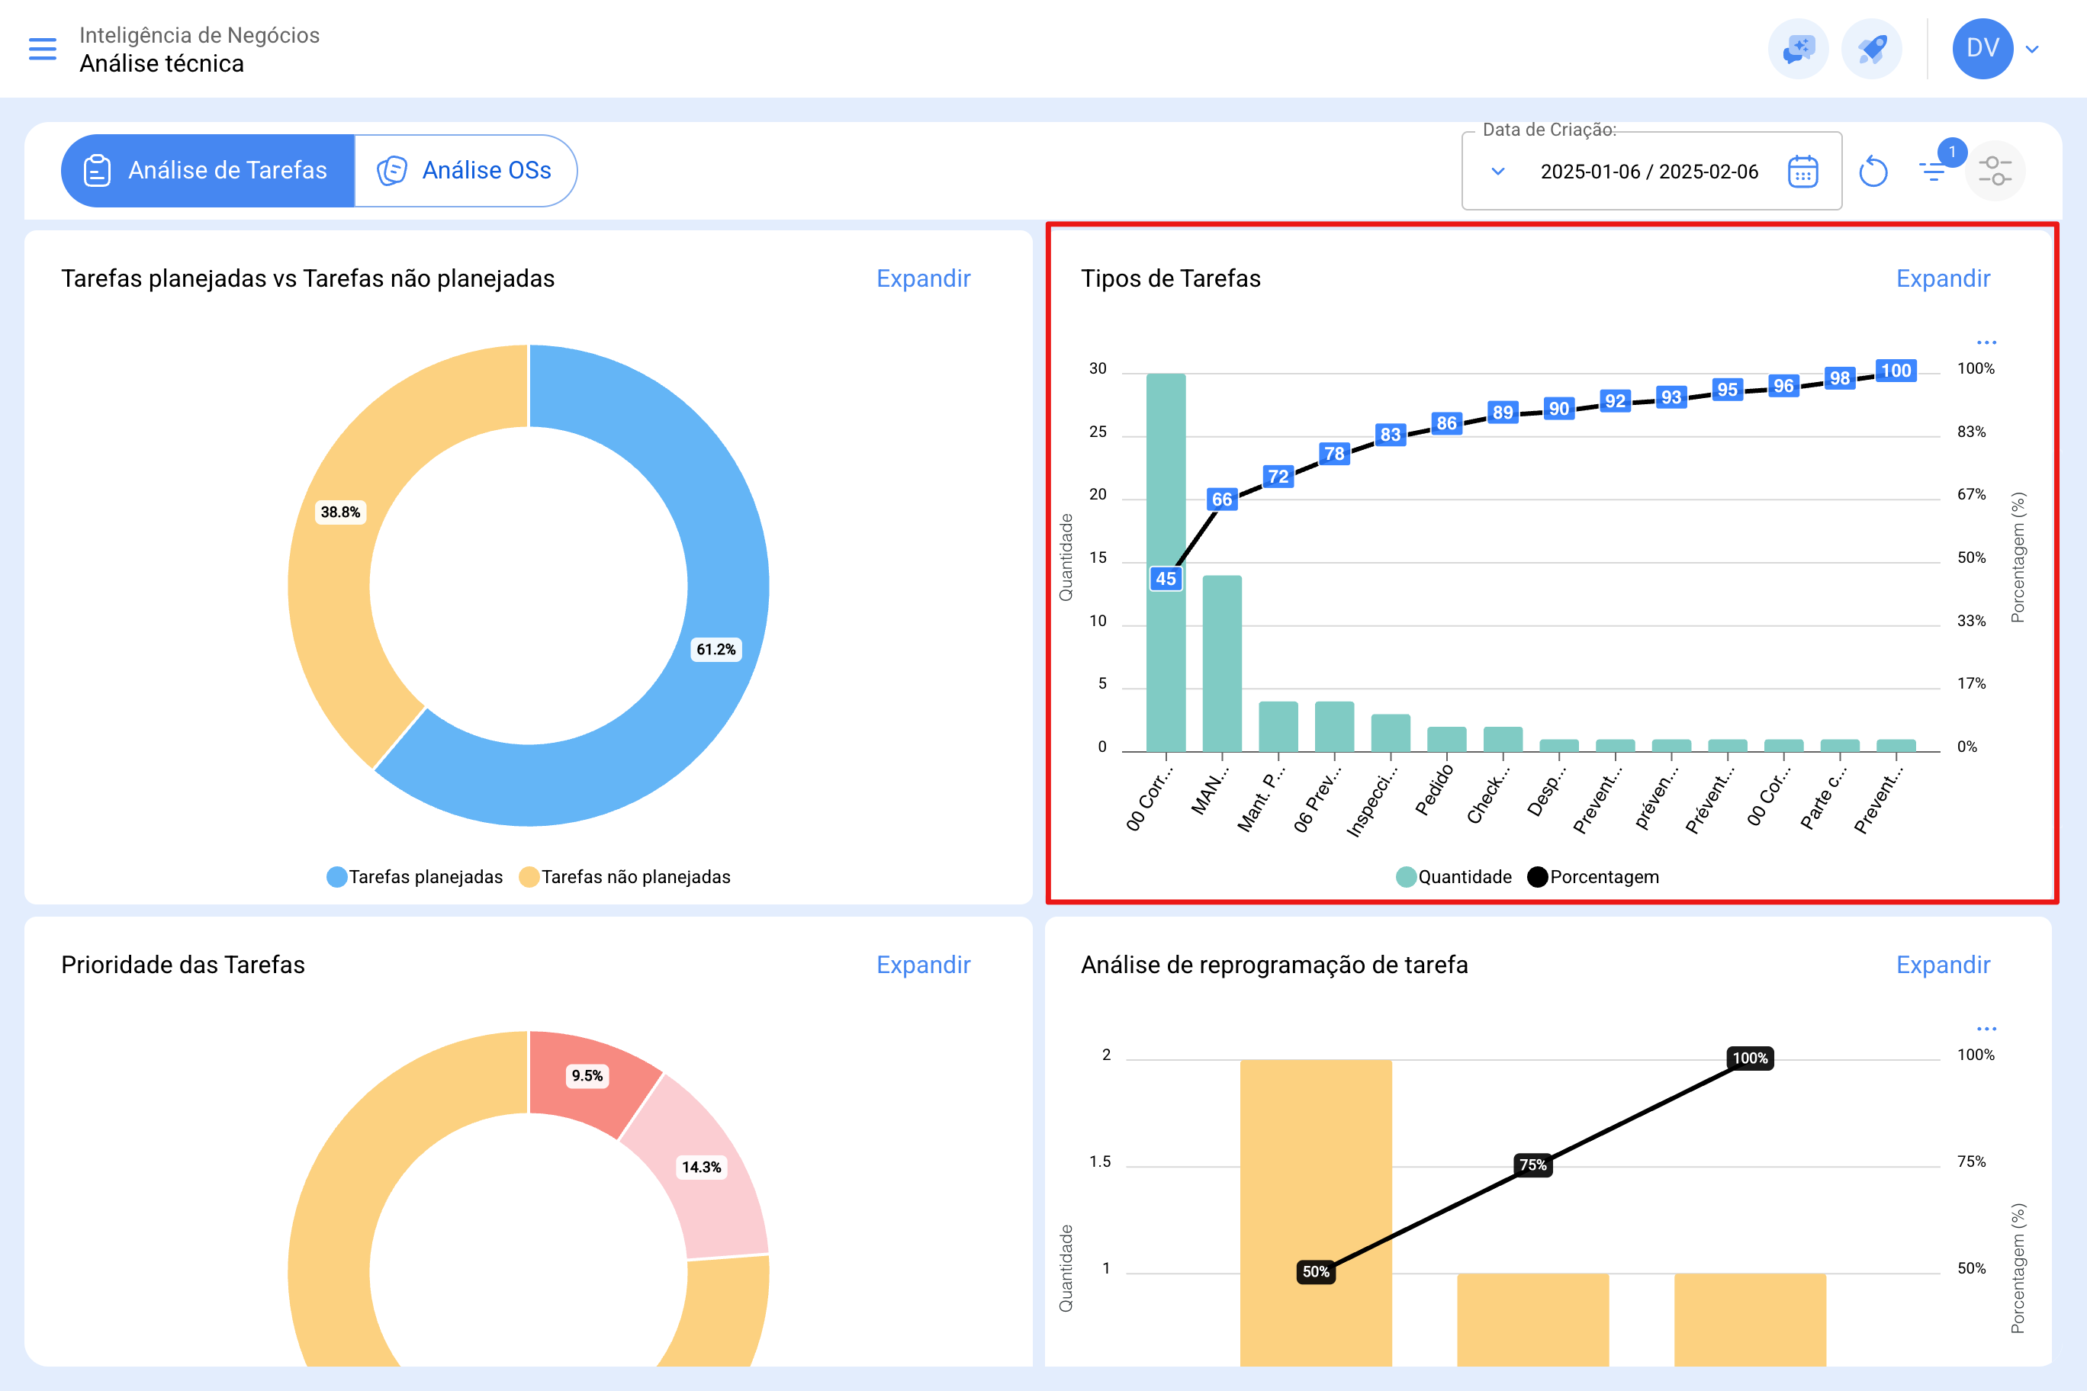The height and width of the screenshot is (1391, 2087).
Task: Toggle Tarefas não planejadas legend item
Action: click(x=625, y=876)
